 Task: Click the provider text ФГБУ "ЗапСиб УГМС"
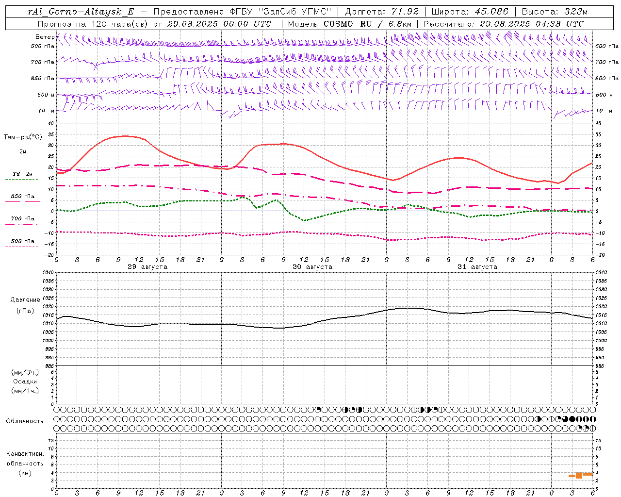pos(279,12)
